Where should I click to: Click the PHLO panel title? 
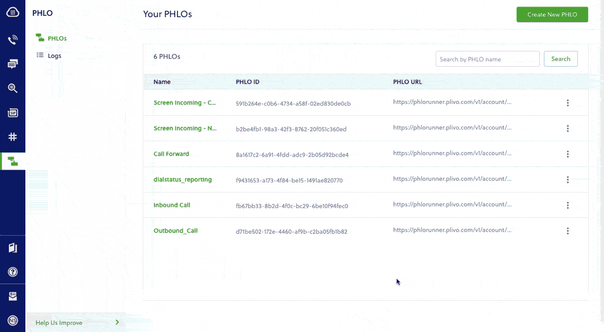42,13
